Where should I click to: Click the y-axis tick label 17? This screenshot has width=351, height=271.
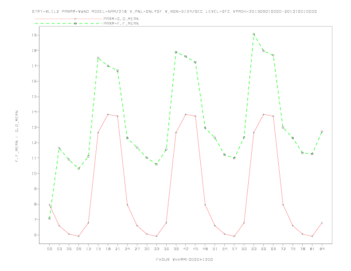coord(34,66)
